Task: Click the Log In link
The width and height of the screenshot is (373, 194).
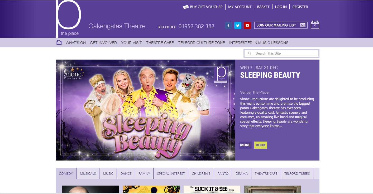Action: click(x=281, y=7)
